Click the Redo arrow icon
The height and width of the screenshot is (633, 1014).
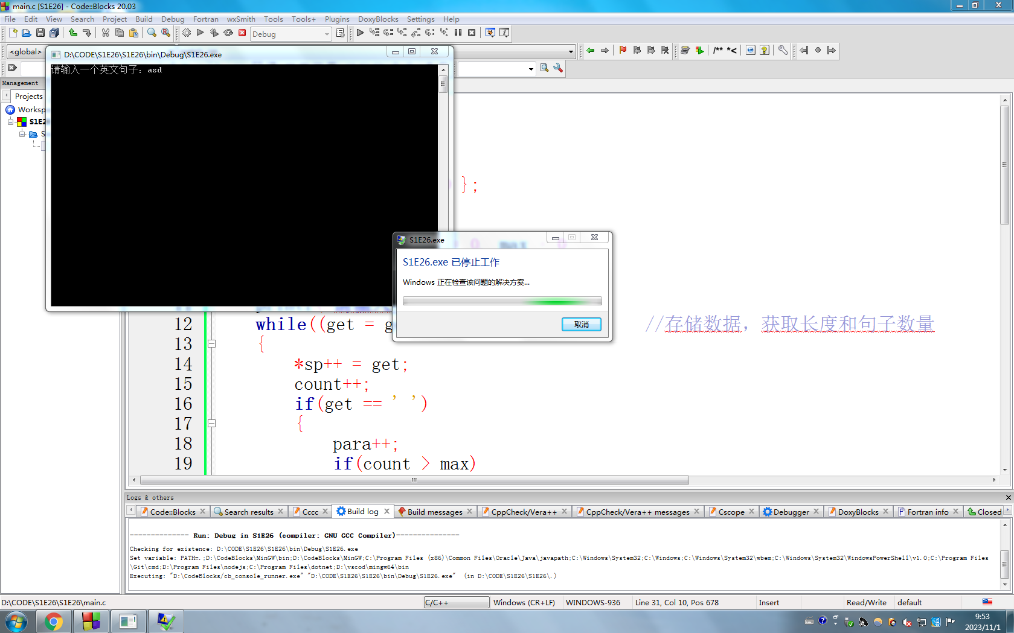point(86,33)
